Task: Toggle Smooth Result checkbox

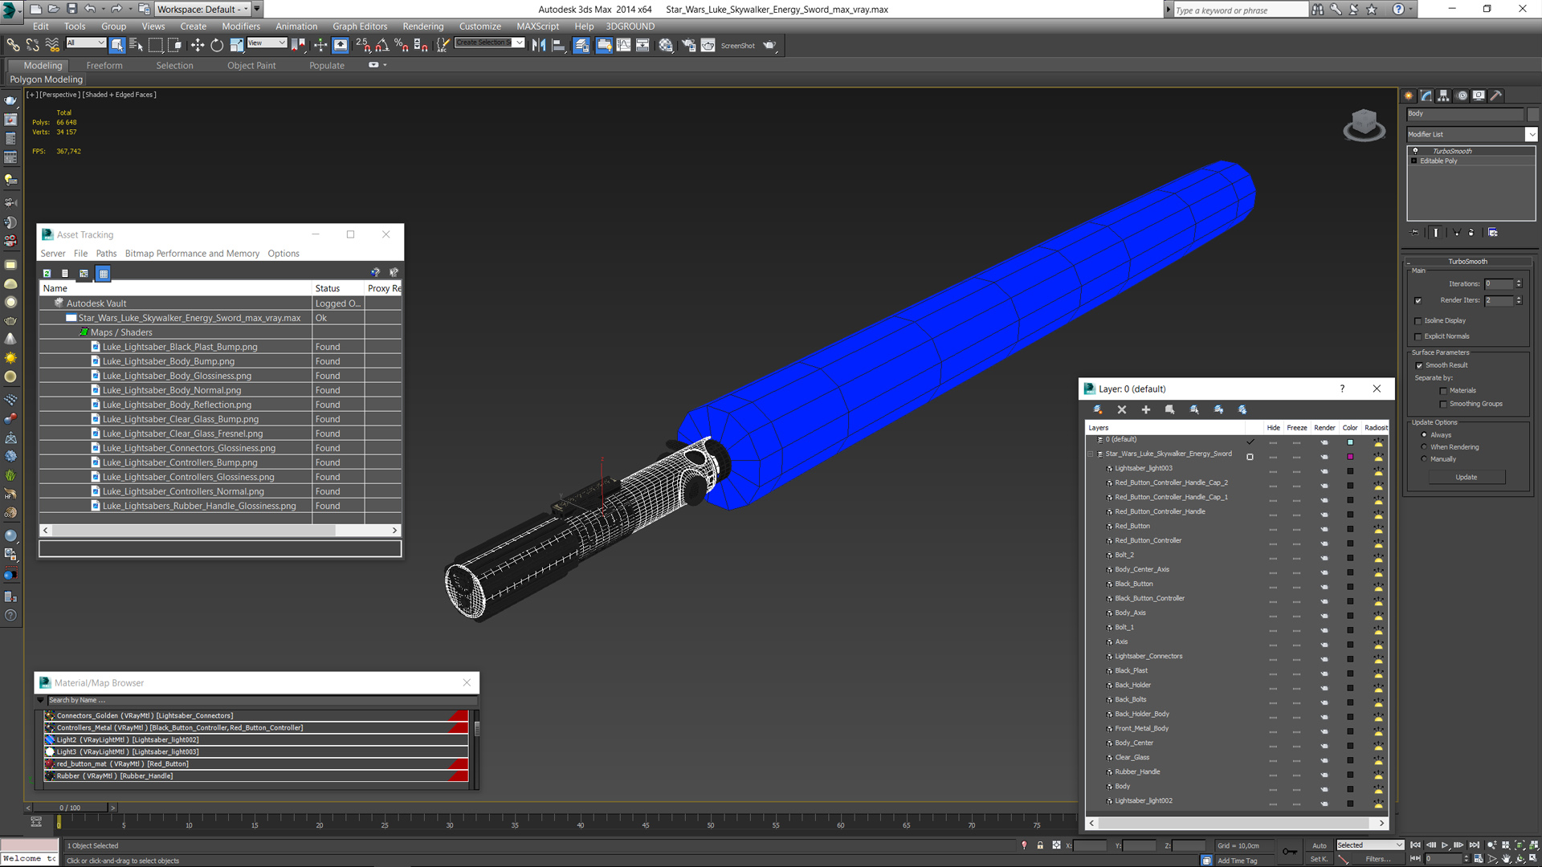Action: [1419, 366]
